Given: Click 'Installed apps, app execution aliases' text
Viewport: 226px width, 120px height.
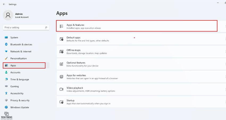Looking at the screenshot, I should (84, 28).
